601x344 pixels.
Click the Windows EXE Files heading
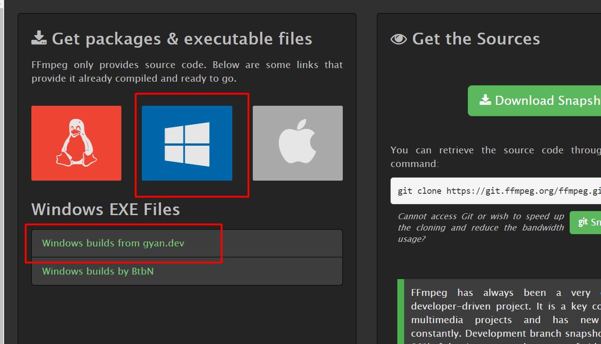tap(105, 209)
